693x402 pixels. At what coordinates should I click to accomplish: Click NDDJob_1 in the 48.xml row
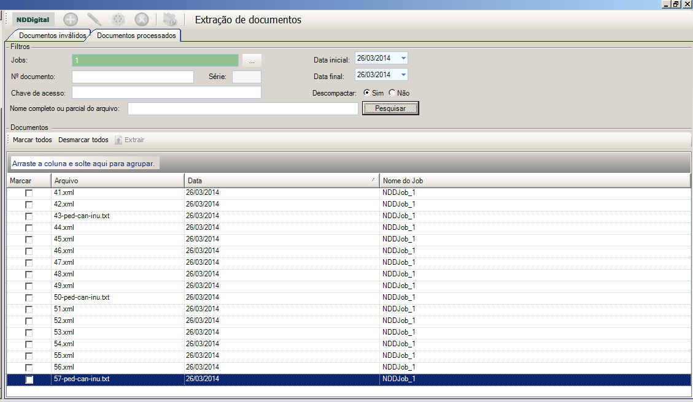click(x=398, y=274)
